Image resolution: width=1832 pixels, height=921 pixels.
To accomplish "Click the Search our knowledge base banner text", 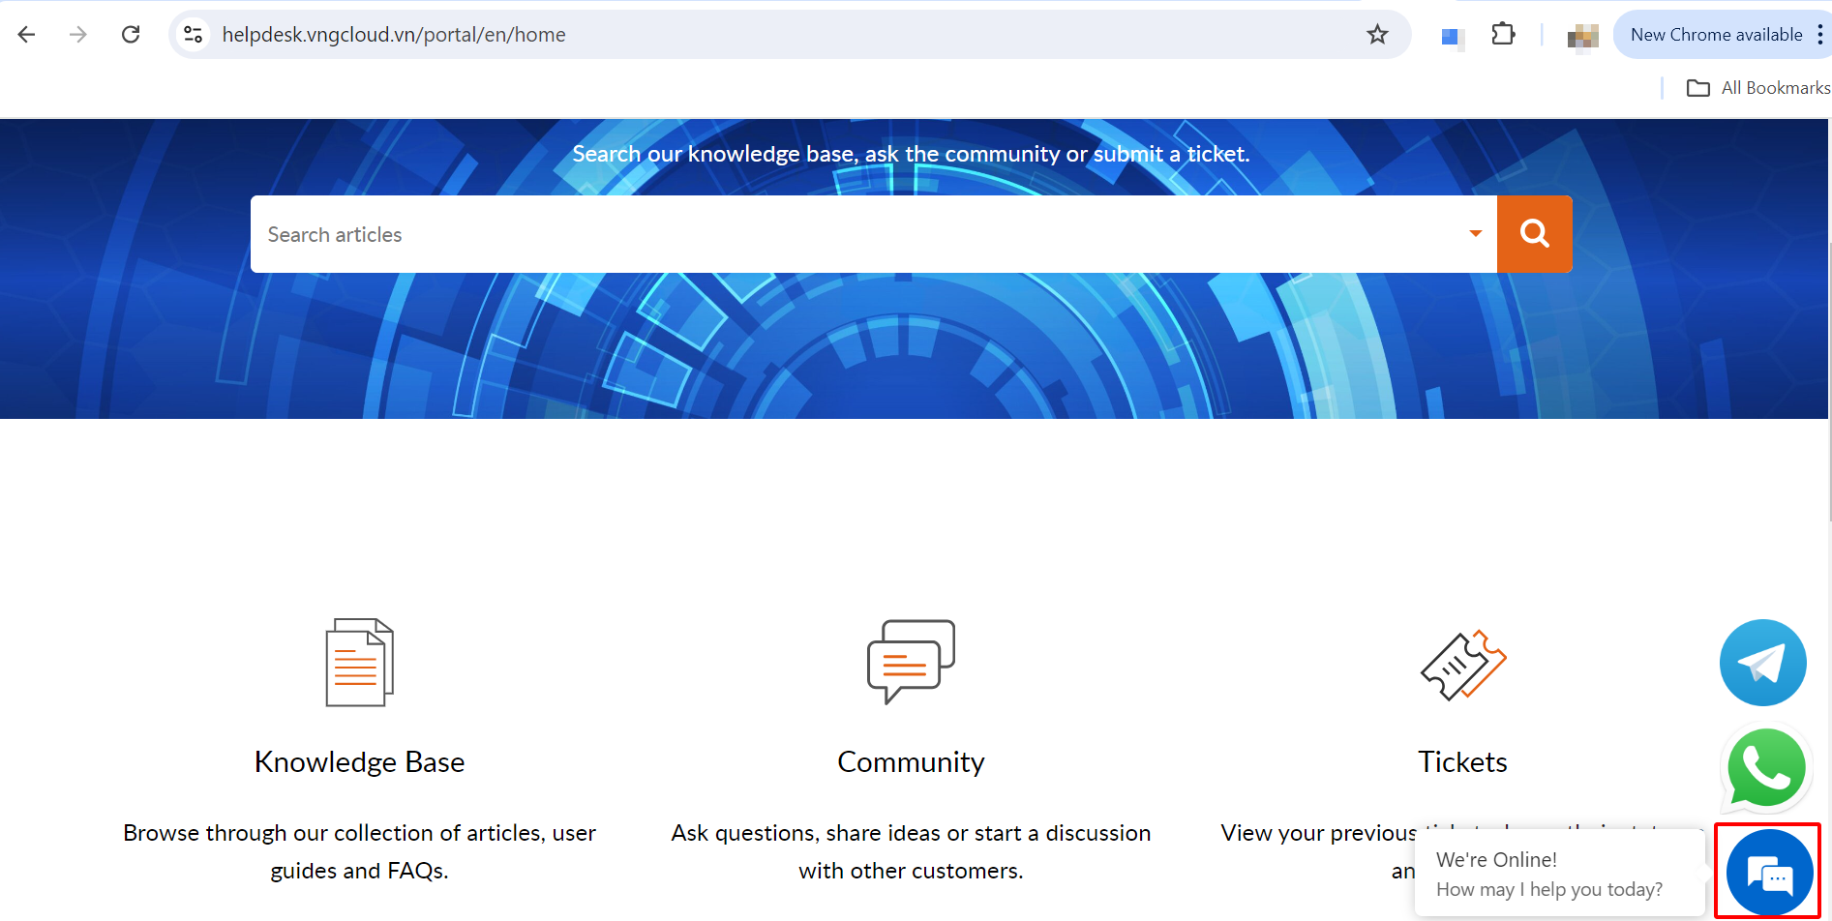I will (911, 154).
